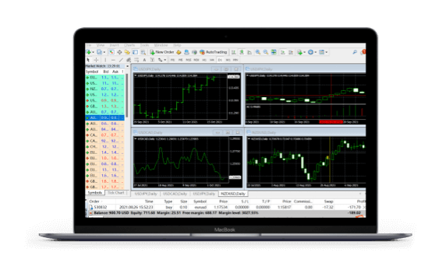The image size is (446, 280).
Task: Select the D1 timeframe button
Action: coord(220,60)
